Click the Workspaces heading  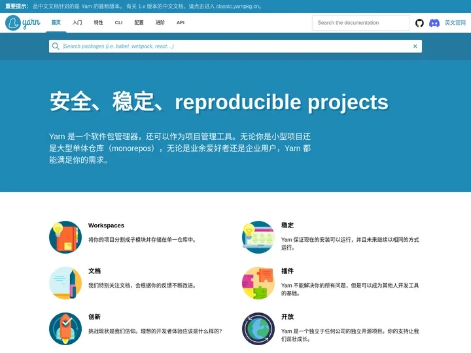pyautogui.click(x=106, y=226)
